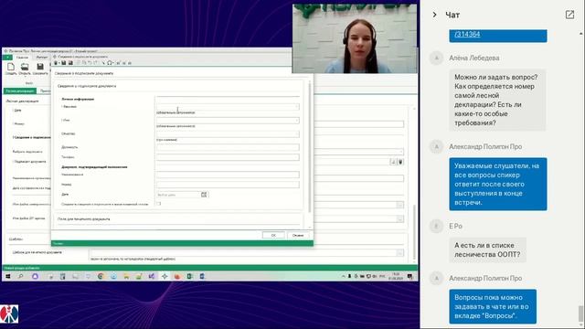
Task: Open the browse button for the printed document template
Action: 400,253
